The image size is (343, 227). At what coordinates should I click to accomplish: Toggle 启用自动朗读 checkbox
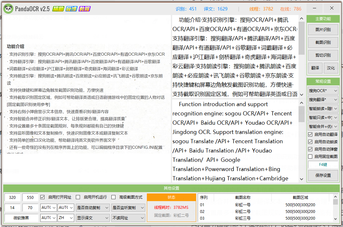[310, 142]
